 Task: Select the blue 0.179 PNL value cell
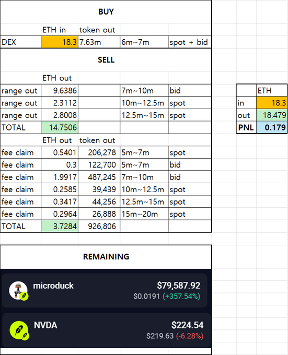tap(272, 127)
